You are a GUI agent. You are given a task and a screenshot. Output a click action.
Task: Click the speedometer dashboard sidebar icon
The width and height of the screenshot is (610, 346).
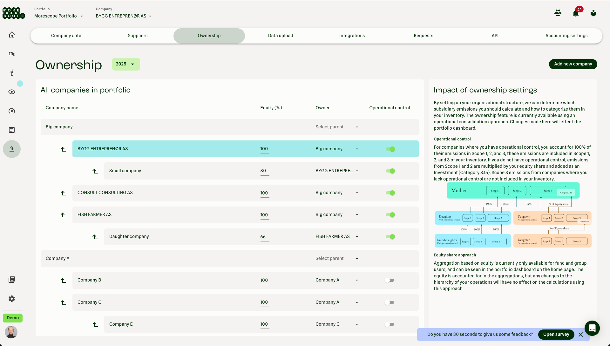pyautogui.click(x=12, y=111)
